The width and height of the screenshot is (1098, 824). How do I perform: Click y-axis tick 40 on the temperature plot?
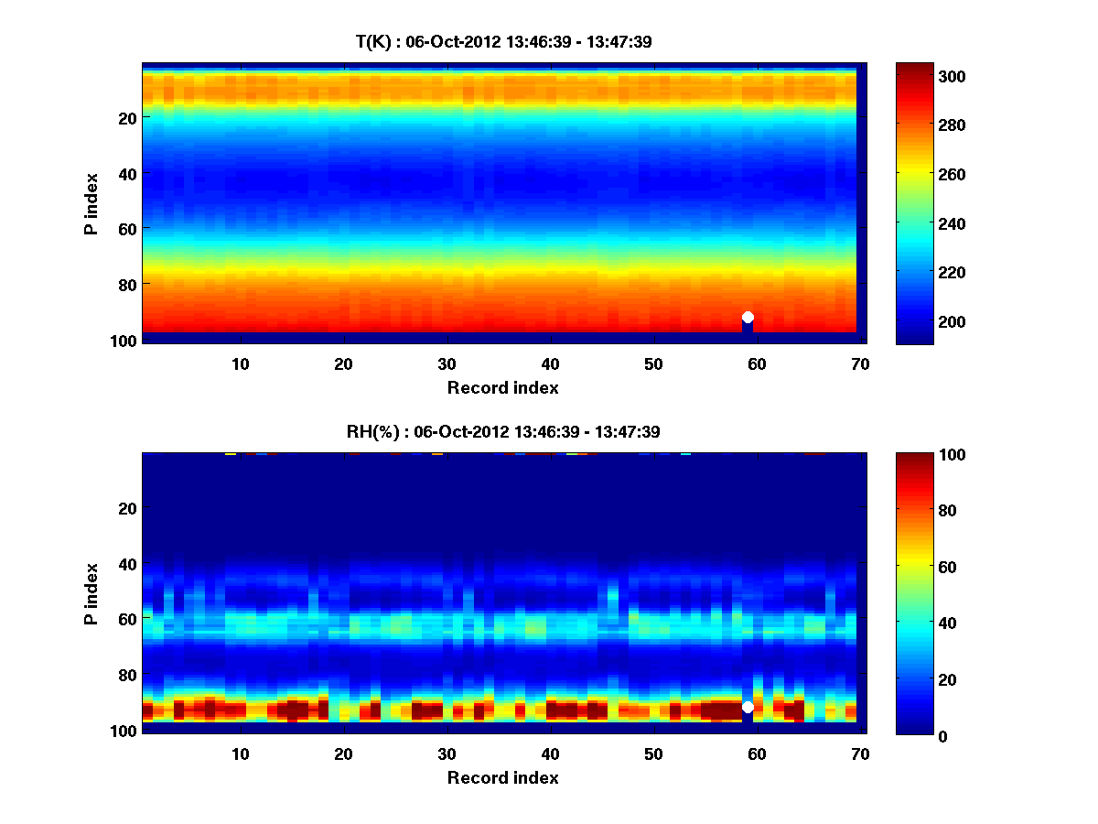coord(126,173)
